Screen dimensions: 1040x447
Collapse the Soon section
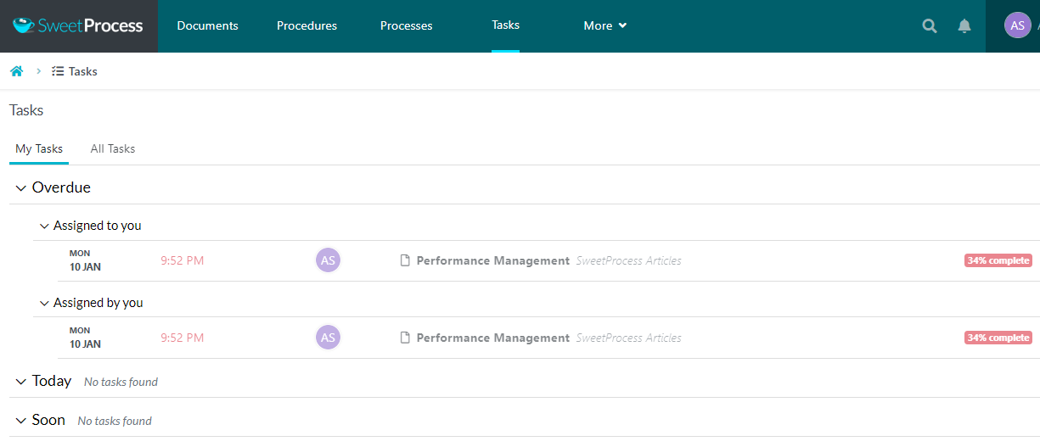coord(21,421)
